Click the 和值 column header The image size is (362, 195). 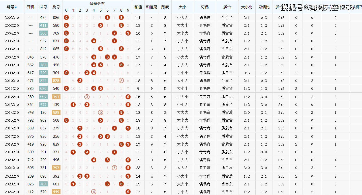pos(138,7)
